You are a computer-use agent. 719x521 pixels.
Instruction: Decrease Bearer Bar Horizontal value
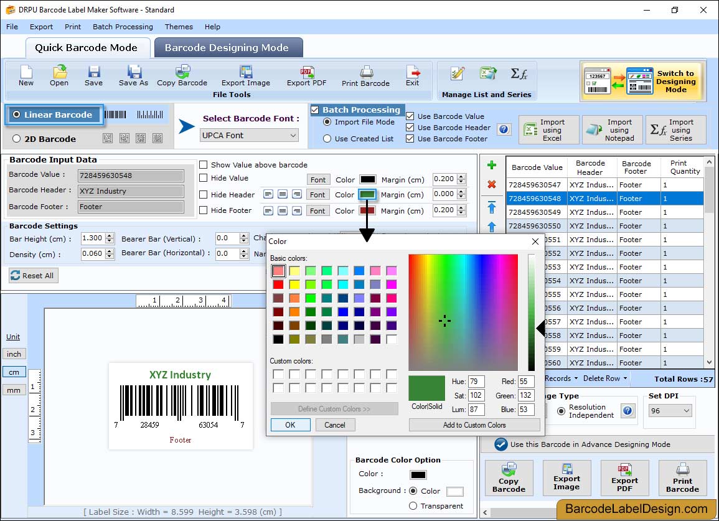(x=244, y=256)
